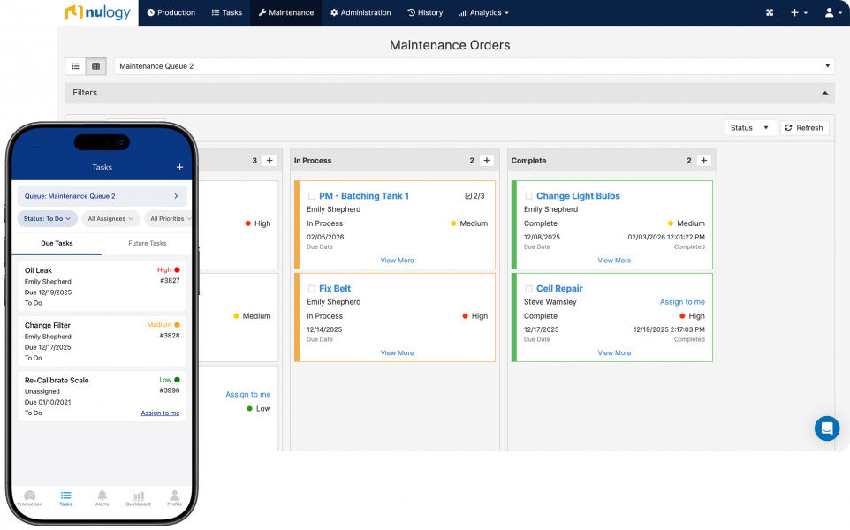Open the All Priorities filter on mobile
This screenshot has height=530, width=850.
(x=169, y=218)
